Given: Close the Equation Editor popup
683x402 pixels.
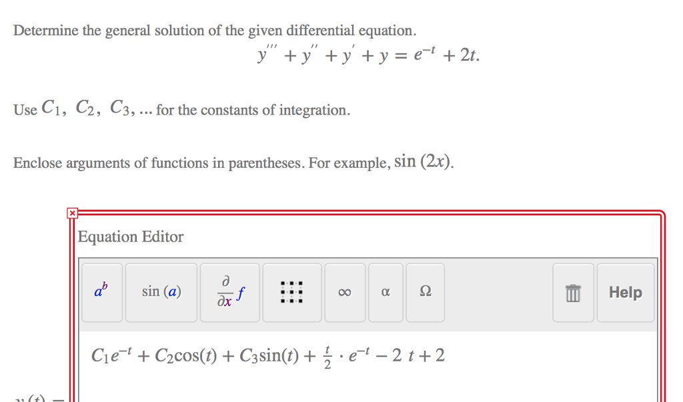Looking at the screenshot, I should 71,212.
